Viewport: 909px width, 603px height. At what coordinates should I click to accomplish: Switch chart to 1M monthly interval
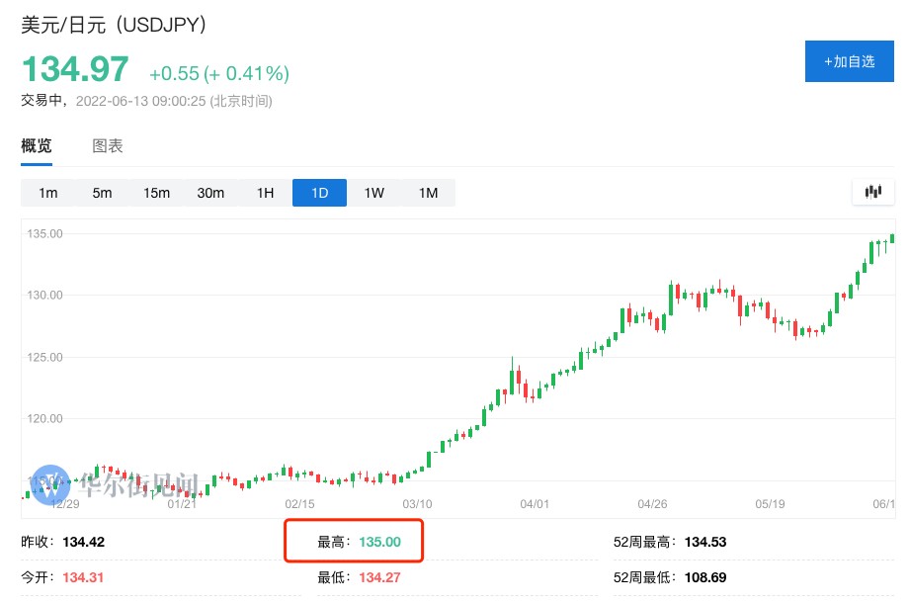tap(428, 193)
